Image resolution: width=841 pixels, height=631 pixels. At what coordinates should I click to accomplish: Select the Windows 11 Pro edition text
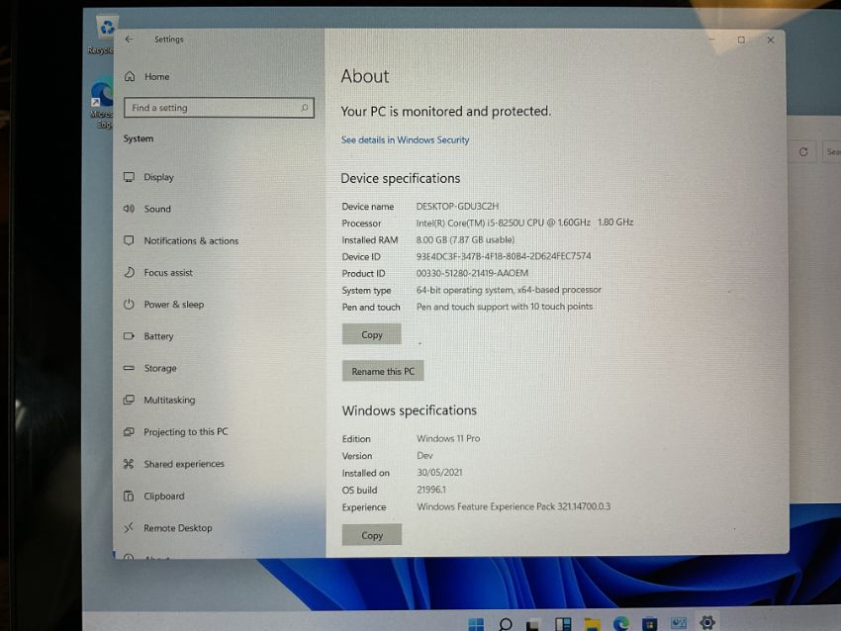click(x=448, y=438)
